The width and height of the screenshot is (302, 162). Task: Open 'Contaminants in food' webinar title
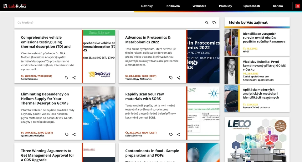[152, 153]
